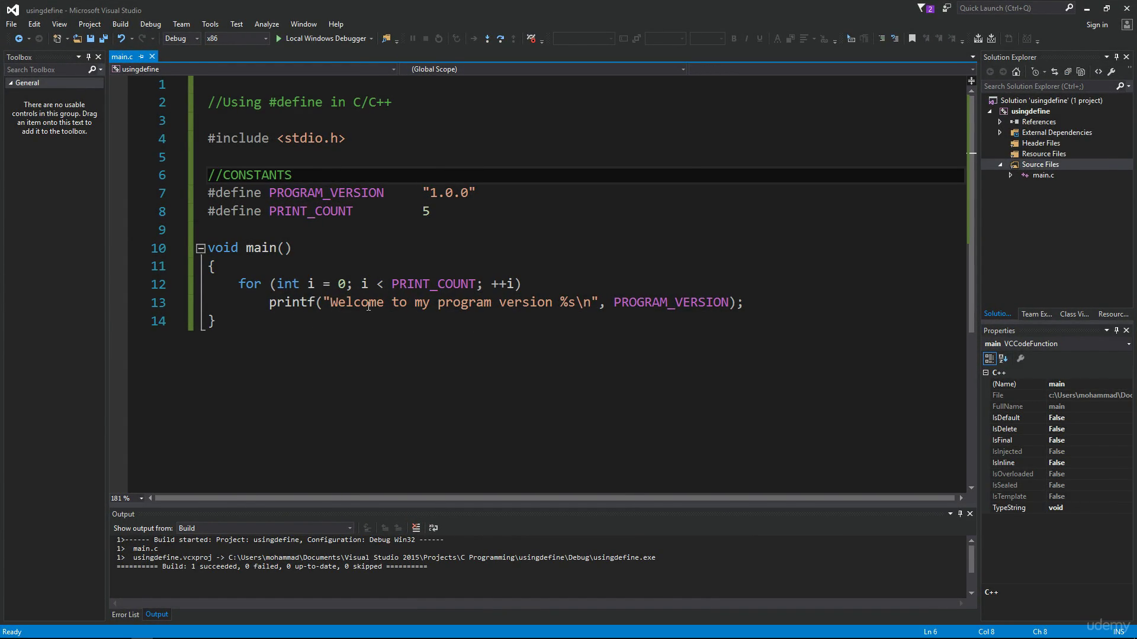Toggle word wrap in Output window
Image resolution: width=1137 pixels, height=639 pixels.
433,528
